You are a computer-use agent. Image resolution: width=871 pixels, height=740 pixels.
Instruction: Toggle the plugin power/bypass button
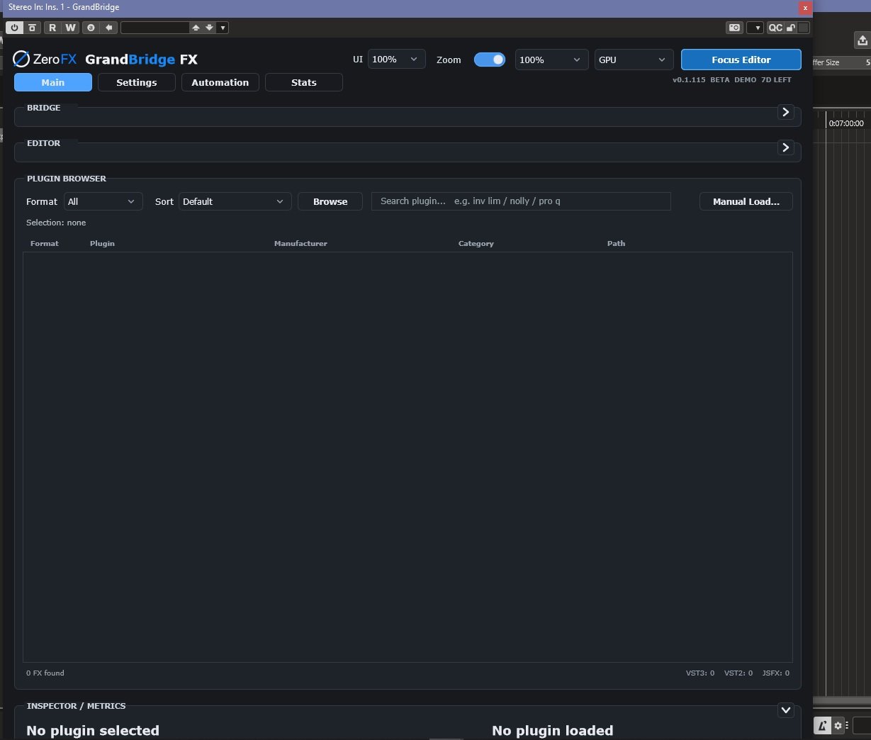[x=14, y=28]
